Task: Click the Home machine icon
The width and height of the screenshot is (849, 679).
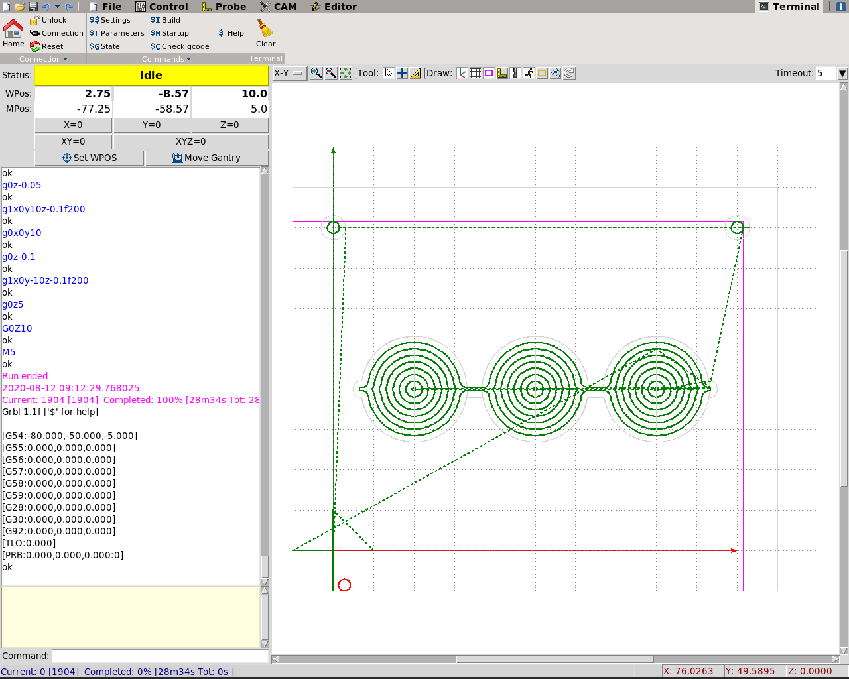Action: pyautogui.click(x=13, y=33)
